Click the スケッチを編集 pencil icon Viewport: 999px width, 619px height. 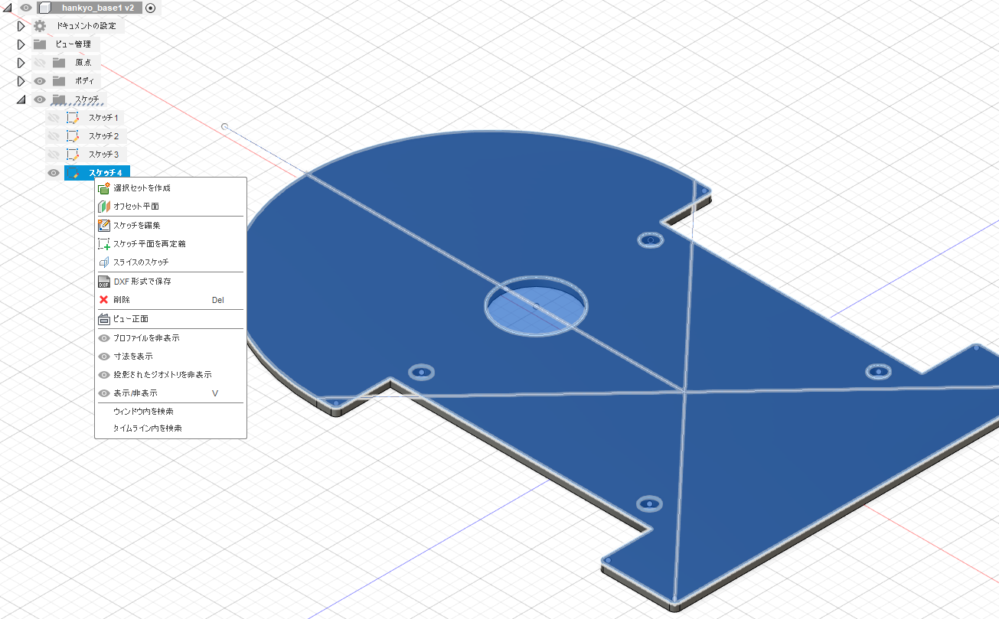click(105, 226)
